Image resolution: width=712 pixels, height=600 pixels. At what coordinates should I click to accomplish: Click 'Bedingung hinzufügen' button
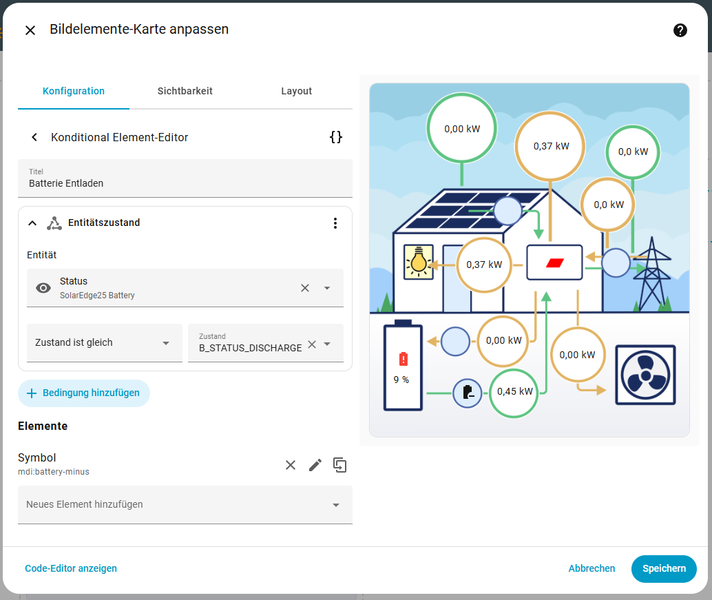click(84, 393)
